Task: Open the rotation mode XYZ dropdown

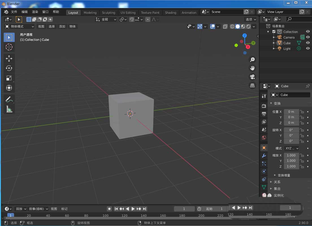Action: coord(292,148)
